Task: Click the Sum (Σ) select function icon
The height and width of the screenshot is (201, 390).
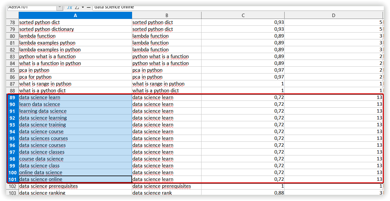Action: click(77, 7)
